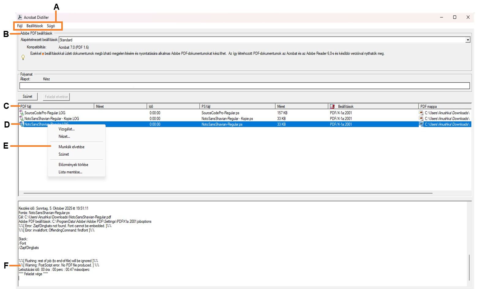Click the log file icon beside SourceCodePro-Regular.LOG

[x=21, y=113]
